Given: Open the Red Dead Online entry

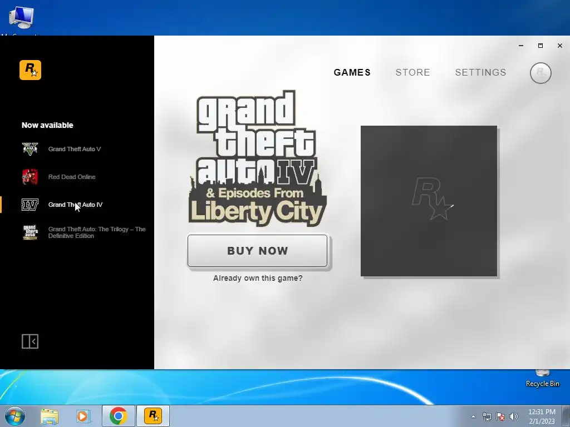Looking at the screenshot, I should pyautogui.click(x=72, y=177).
